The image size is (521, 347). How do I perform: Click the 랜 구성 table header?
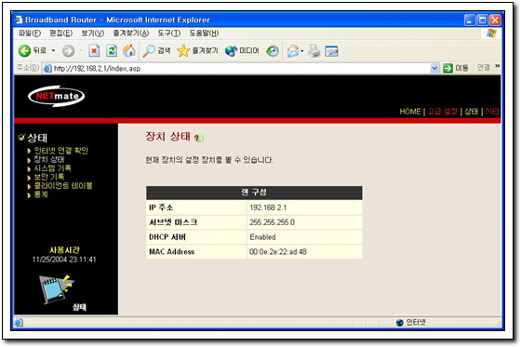pyautogui.click(x=254, y=193)
